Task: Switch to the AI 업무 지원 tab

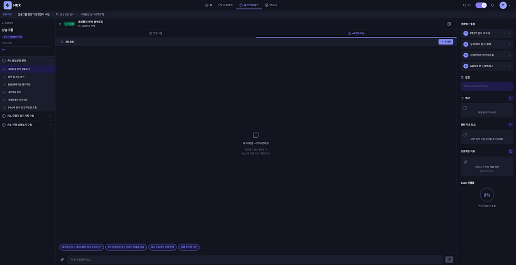Action: [x=356, y=34]
